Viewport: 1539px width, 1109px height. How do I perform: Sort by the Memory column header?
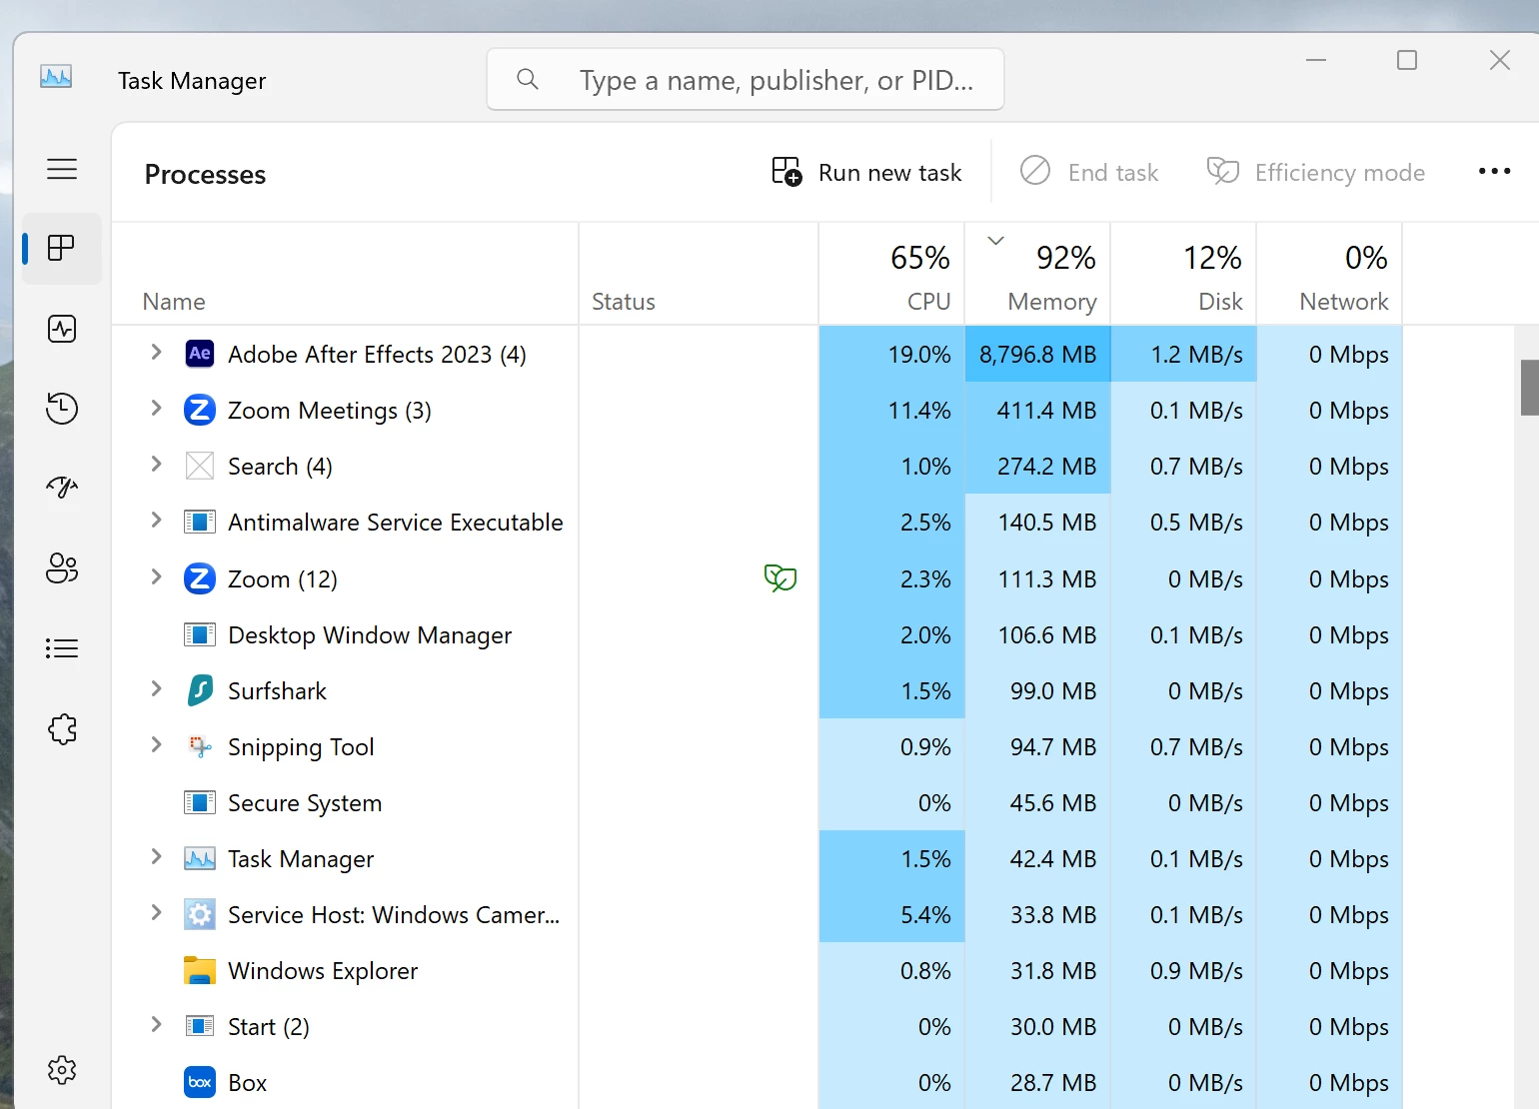[x=1037, y=274]
